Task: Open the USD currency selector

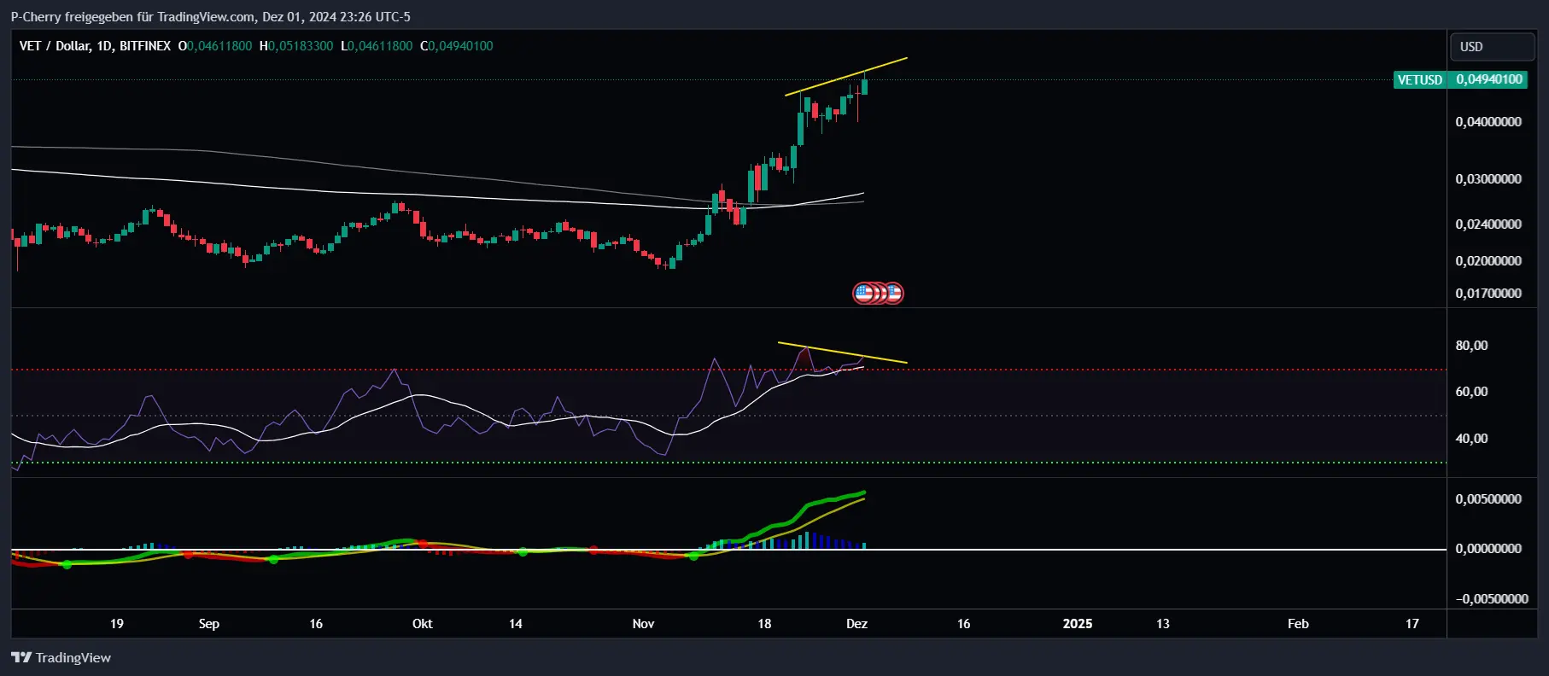Action: pyautogui.click(x=1492, y=47)
